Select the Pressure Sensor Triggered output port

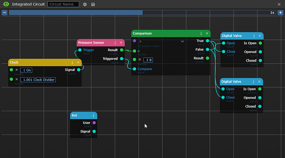pos(121,59)
